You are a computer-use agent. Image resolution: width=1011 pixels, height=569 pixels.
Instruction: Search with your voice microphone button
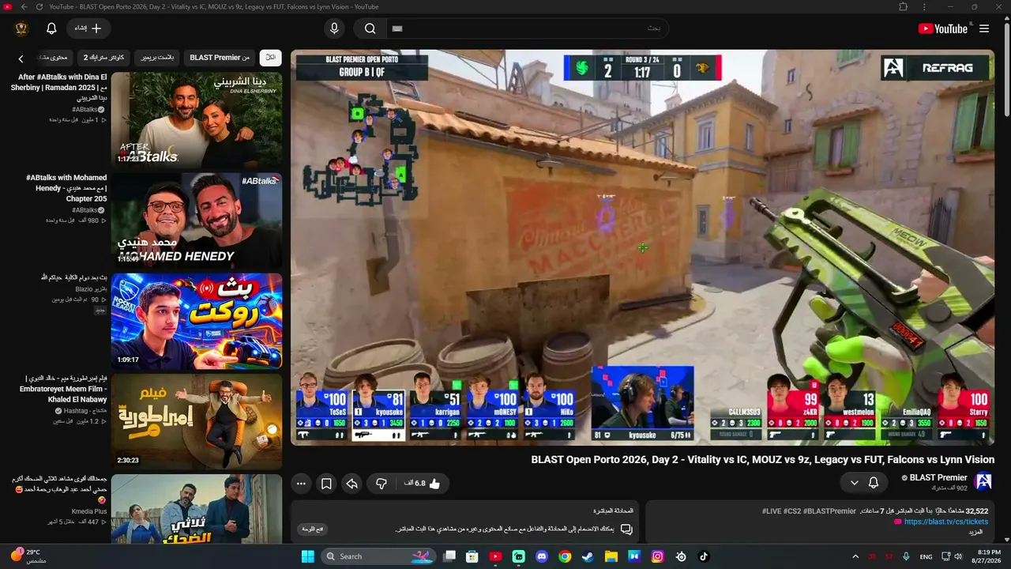click(334, 28)
